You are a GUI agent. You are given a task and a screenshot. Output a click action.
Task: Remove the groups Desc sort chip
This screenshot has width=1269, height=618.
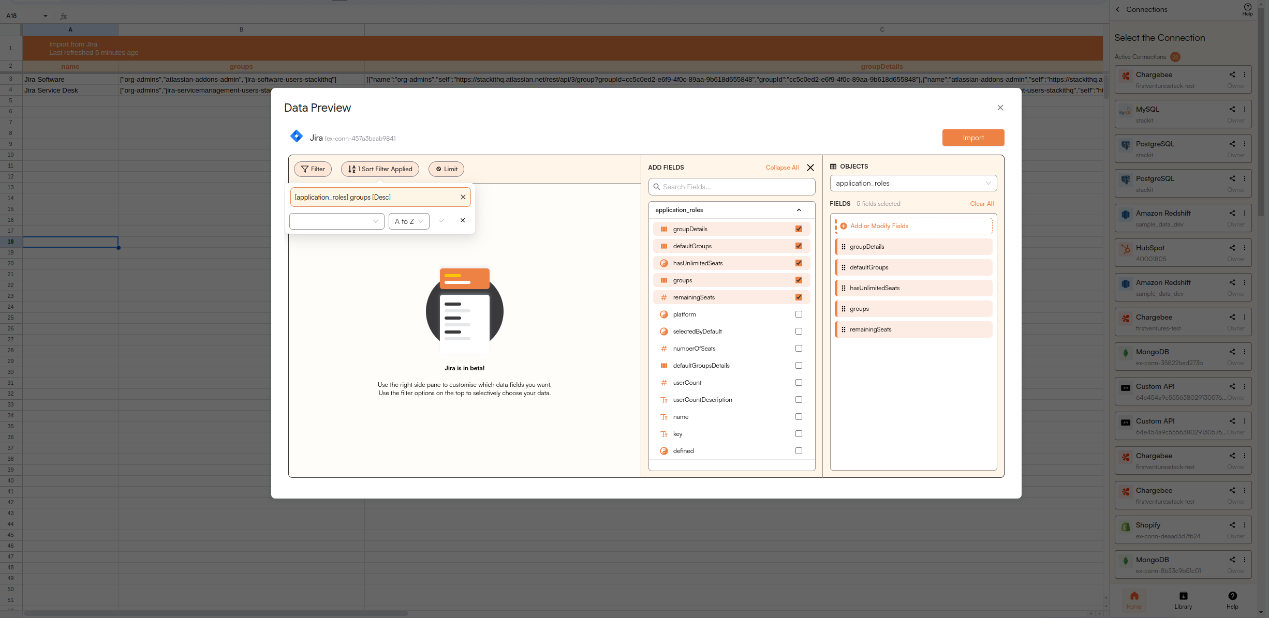point(463,197)
